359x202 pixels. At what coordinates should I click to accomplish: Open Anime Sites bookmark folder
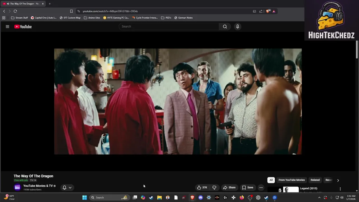click(x=92, y=18)
